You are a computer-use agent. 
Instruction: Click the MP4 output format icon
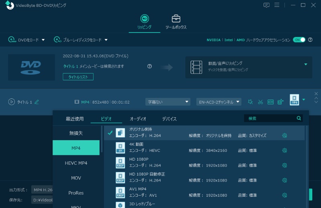[295, 100]
